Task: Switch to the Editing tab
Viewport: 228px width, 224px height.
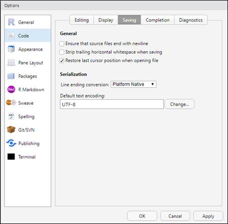Action: click(x=82, y=20)
